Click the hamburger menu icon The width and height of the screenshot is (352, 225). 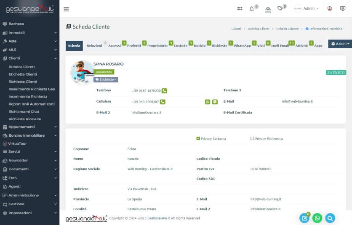tap(66, 9)
